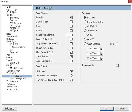The height and width of the screenshot is (112, 132).
Task: Decrease the Z position spinner value
Action: (x=102, y=59)
